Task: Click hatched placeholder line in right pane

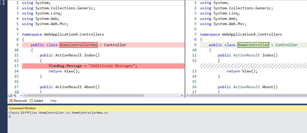Action: pyautogui.click(x=253, y=66)
